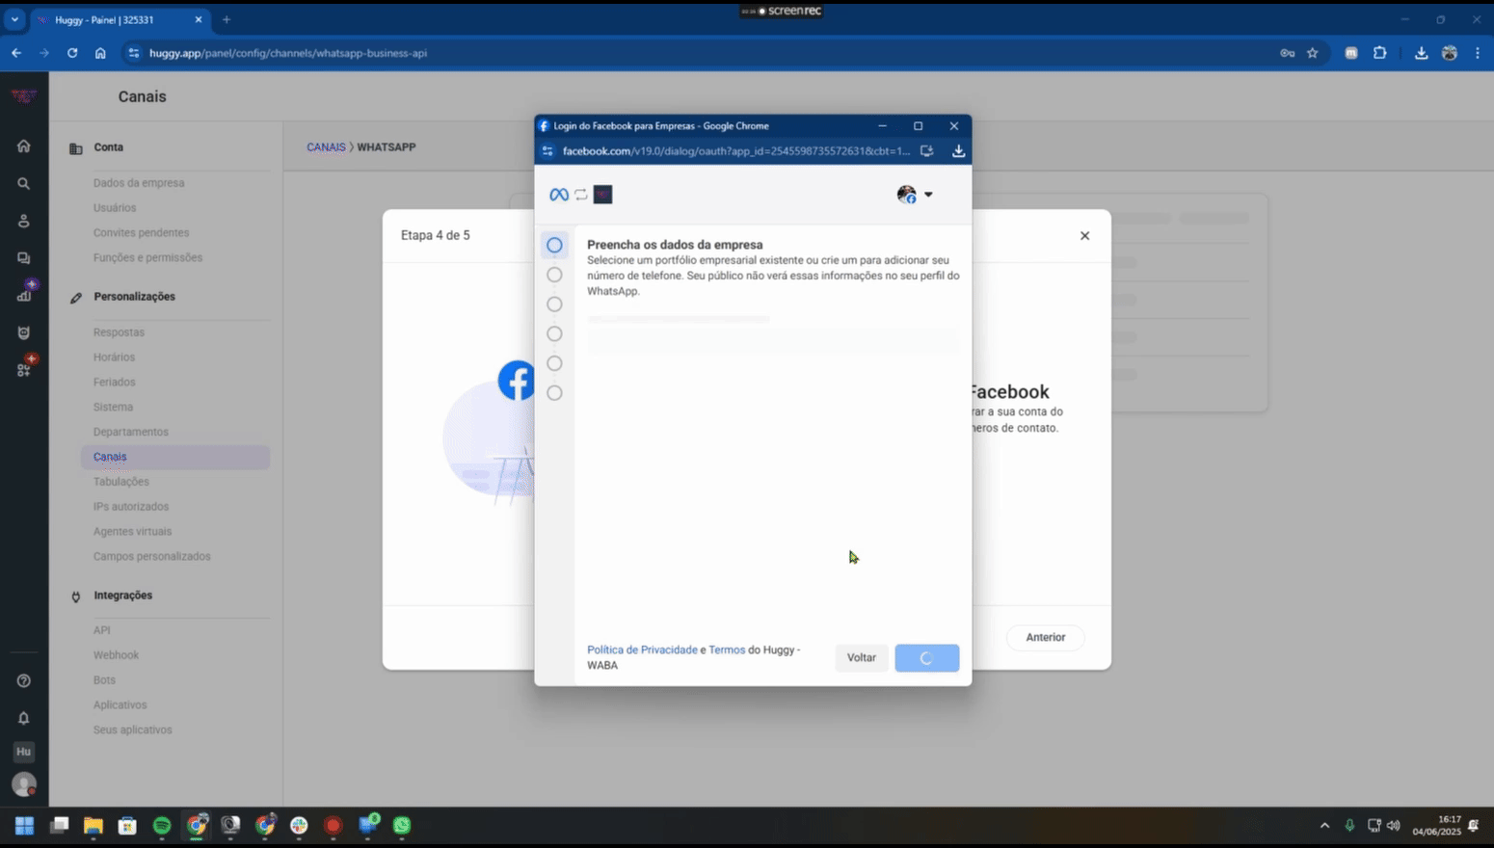1494x848 pixels.
Task: Open the search icon in Huggy sidebar
Action: 23,183
